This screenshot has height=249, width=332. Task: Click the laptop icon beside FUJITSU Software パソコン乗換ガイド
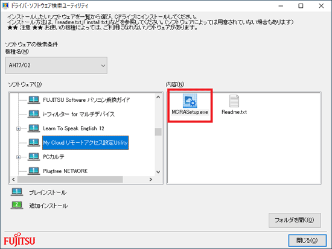[34, 100]
